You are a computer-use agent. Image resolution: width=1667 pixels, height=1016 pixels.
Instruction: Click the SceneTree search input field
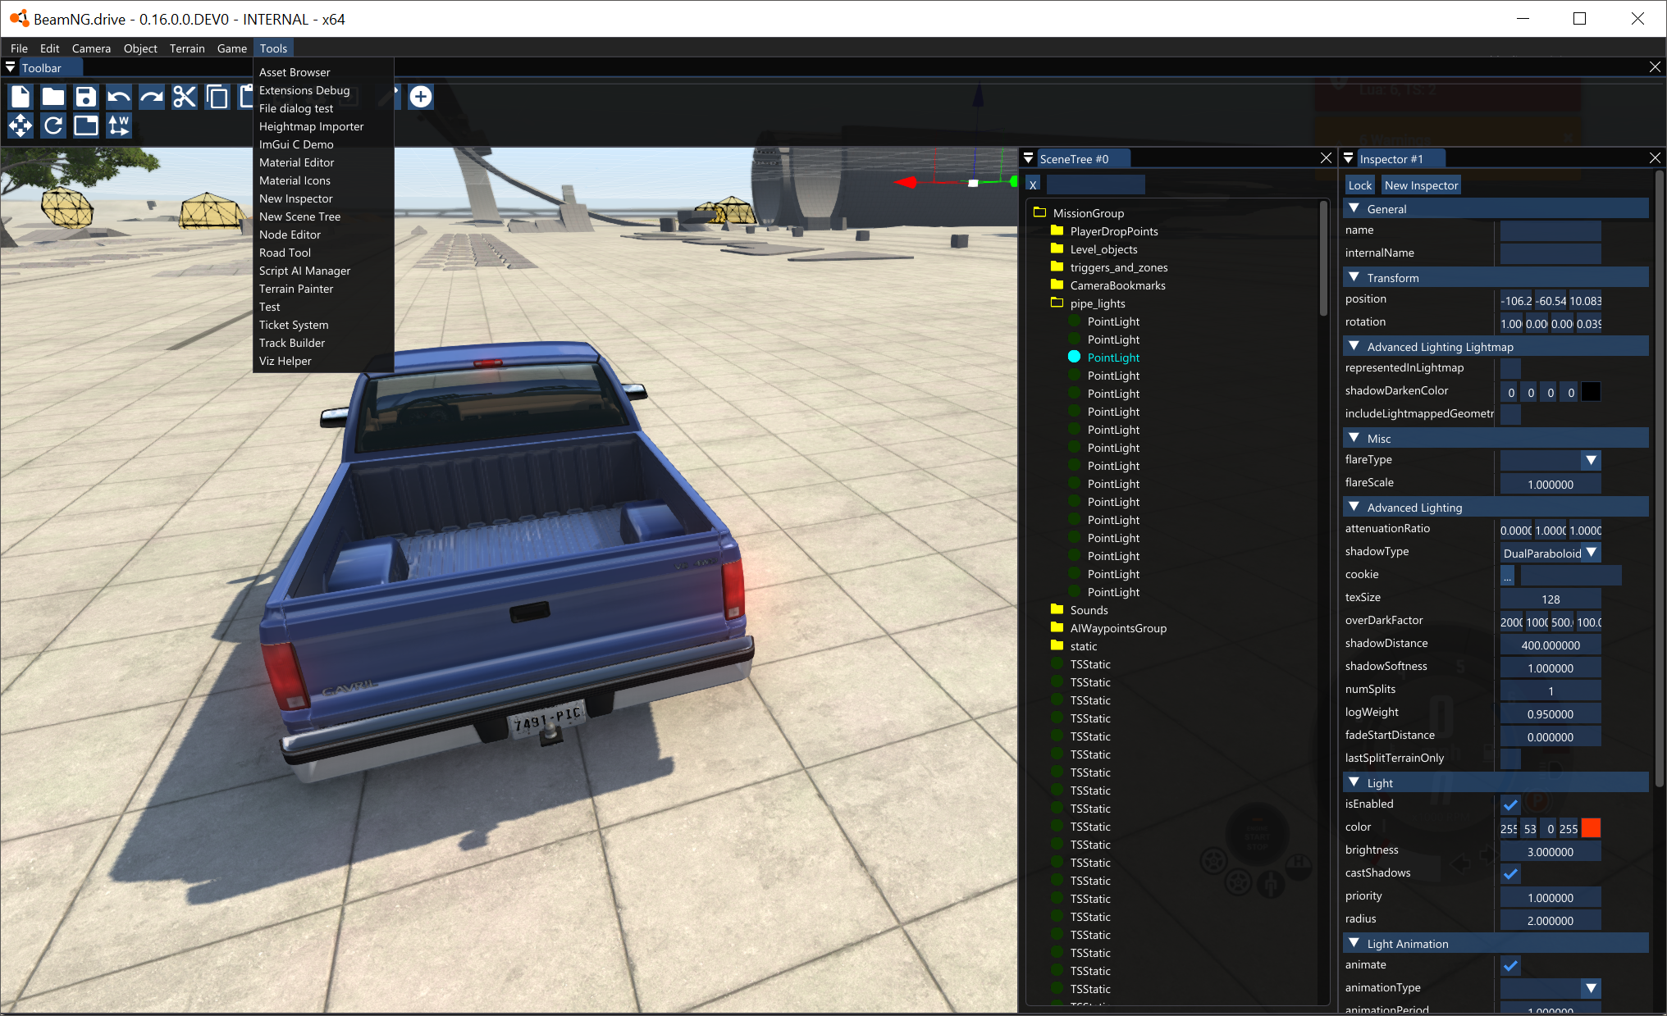tap(1095, 185)
